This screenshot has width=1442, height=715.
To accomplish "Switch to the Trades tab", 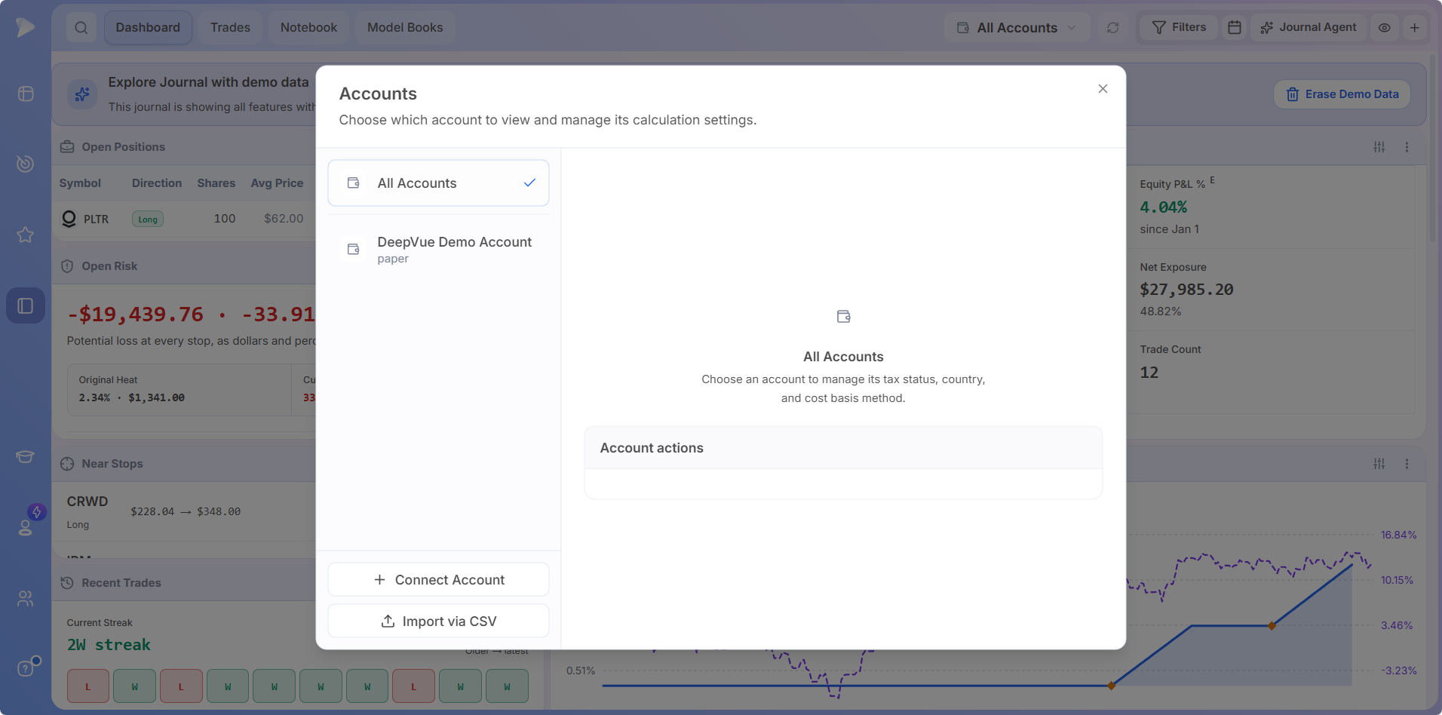I will pyautogui.click(x=230, y=28).
